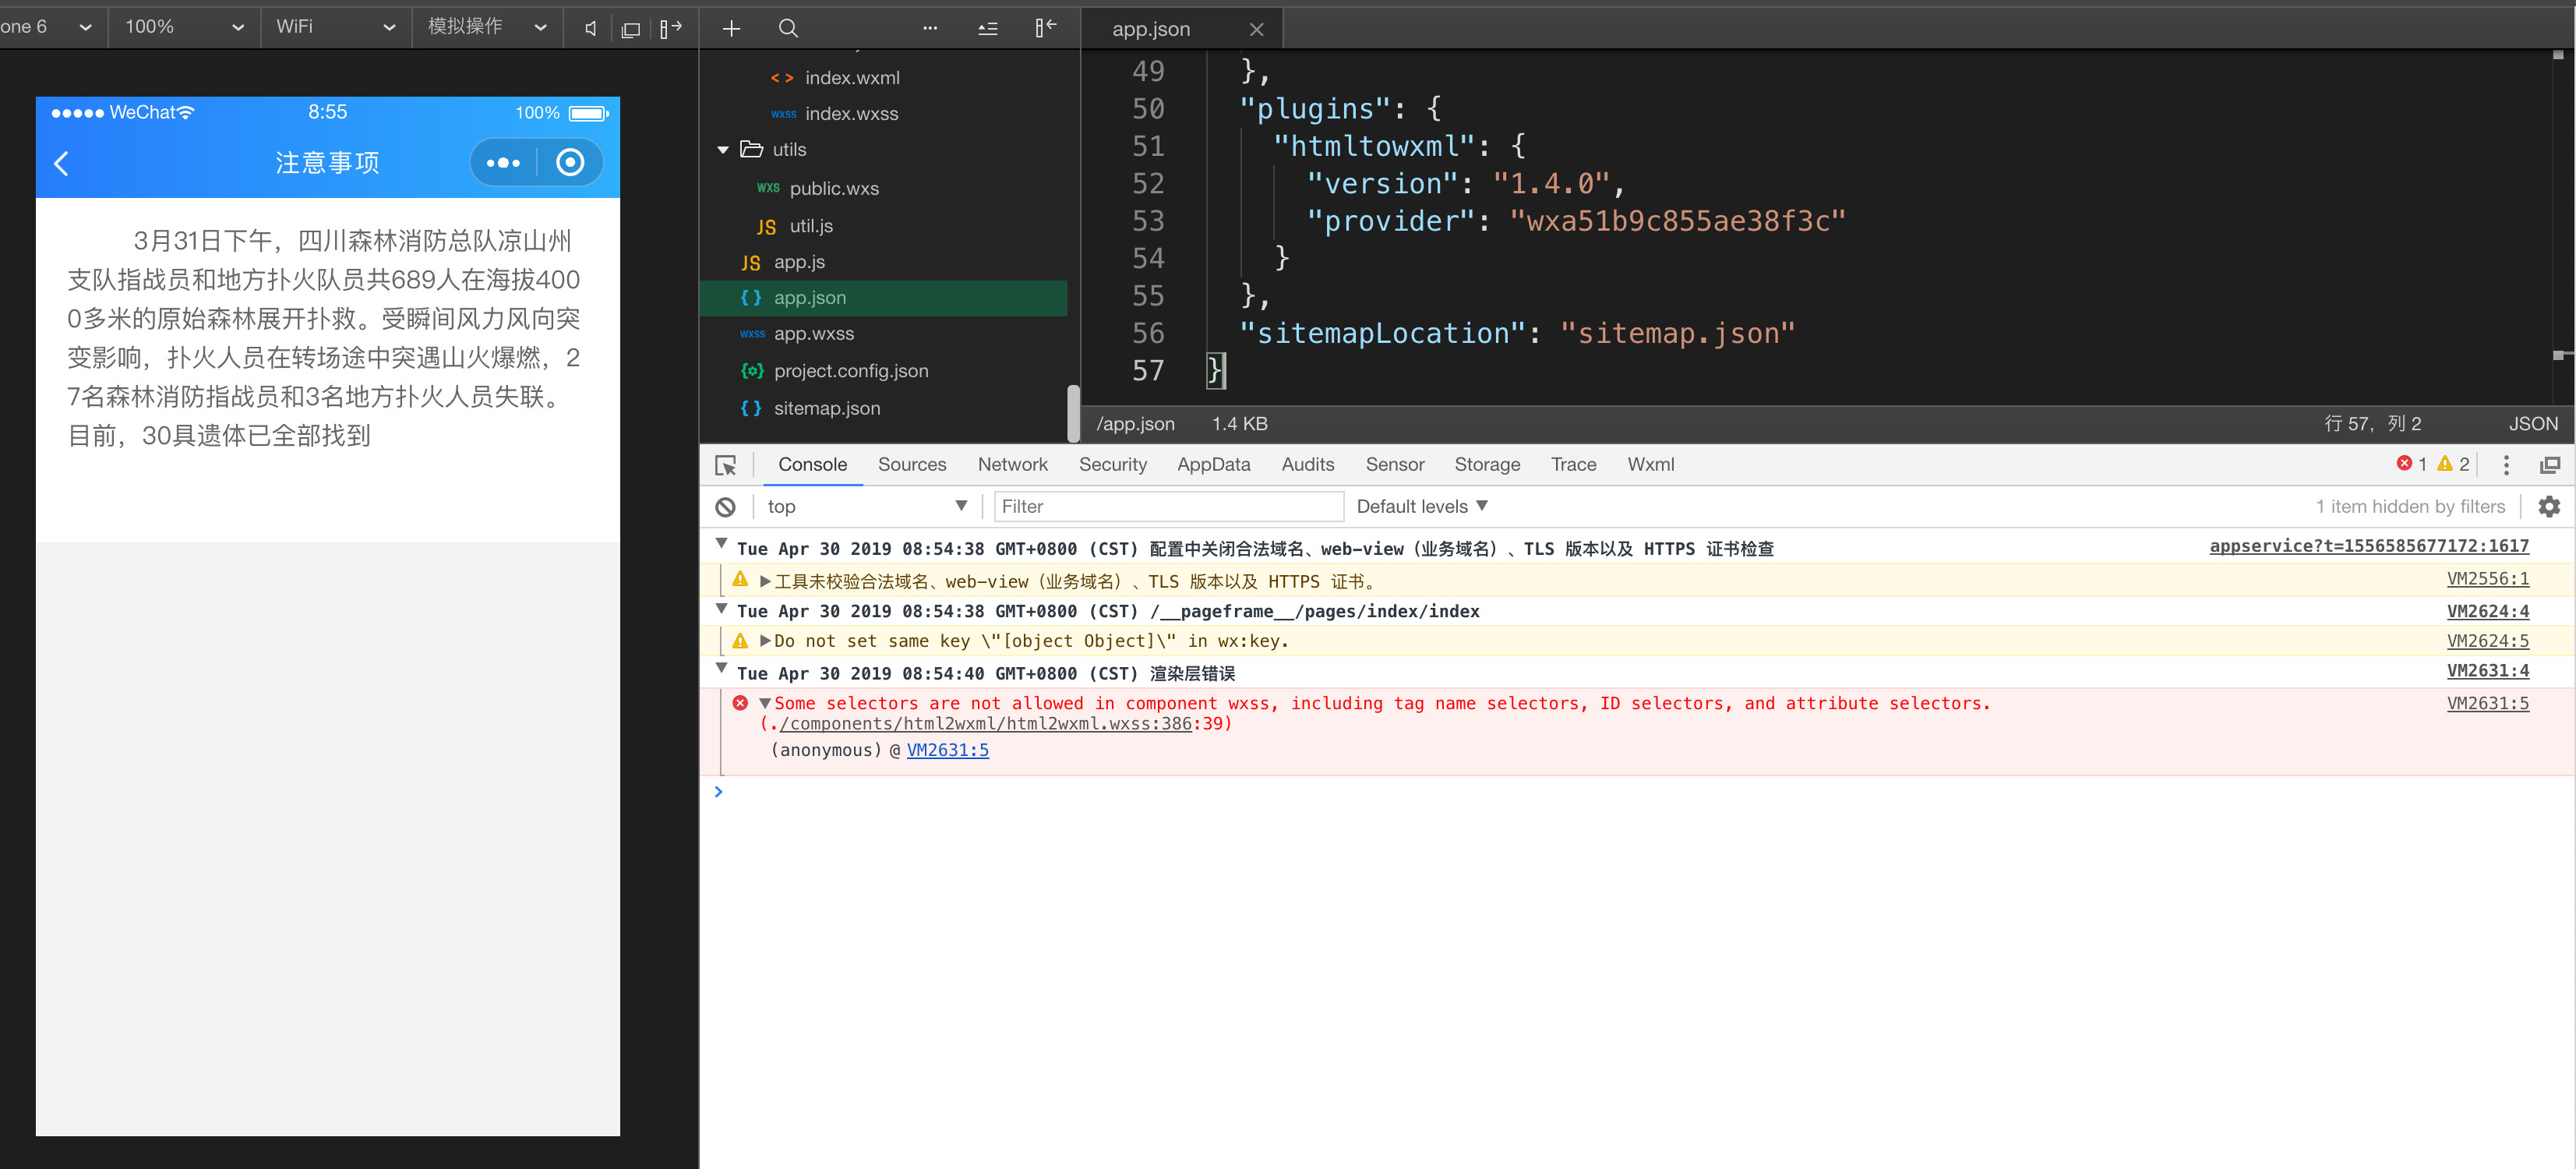2576x1169 pixels.
Task: Open the file search magnifier icon
Action: (788, 28)
